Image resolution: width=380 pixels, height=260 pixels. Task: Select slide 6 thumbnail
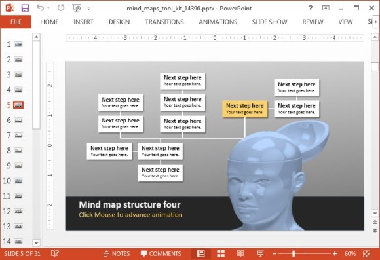click(x=18, y=121)
